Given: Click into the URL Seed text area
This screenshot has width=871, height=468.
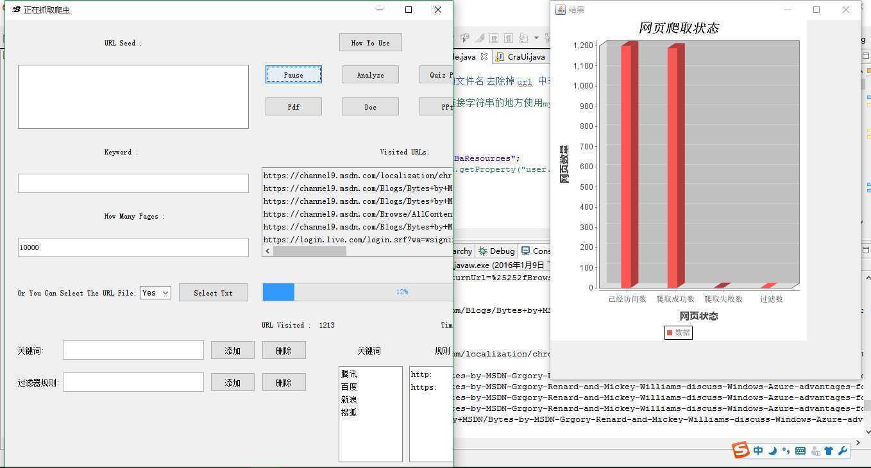Looking at the screenshot, I should pos(133,97).
